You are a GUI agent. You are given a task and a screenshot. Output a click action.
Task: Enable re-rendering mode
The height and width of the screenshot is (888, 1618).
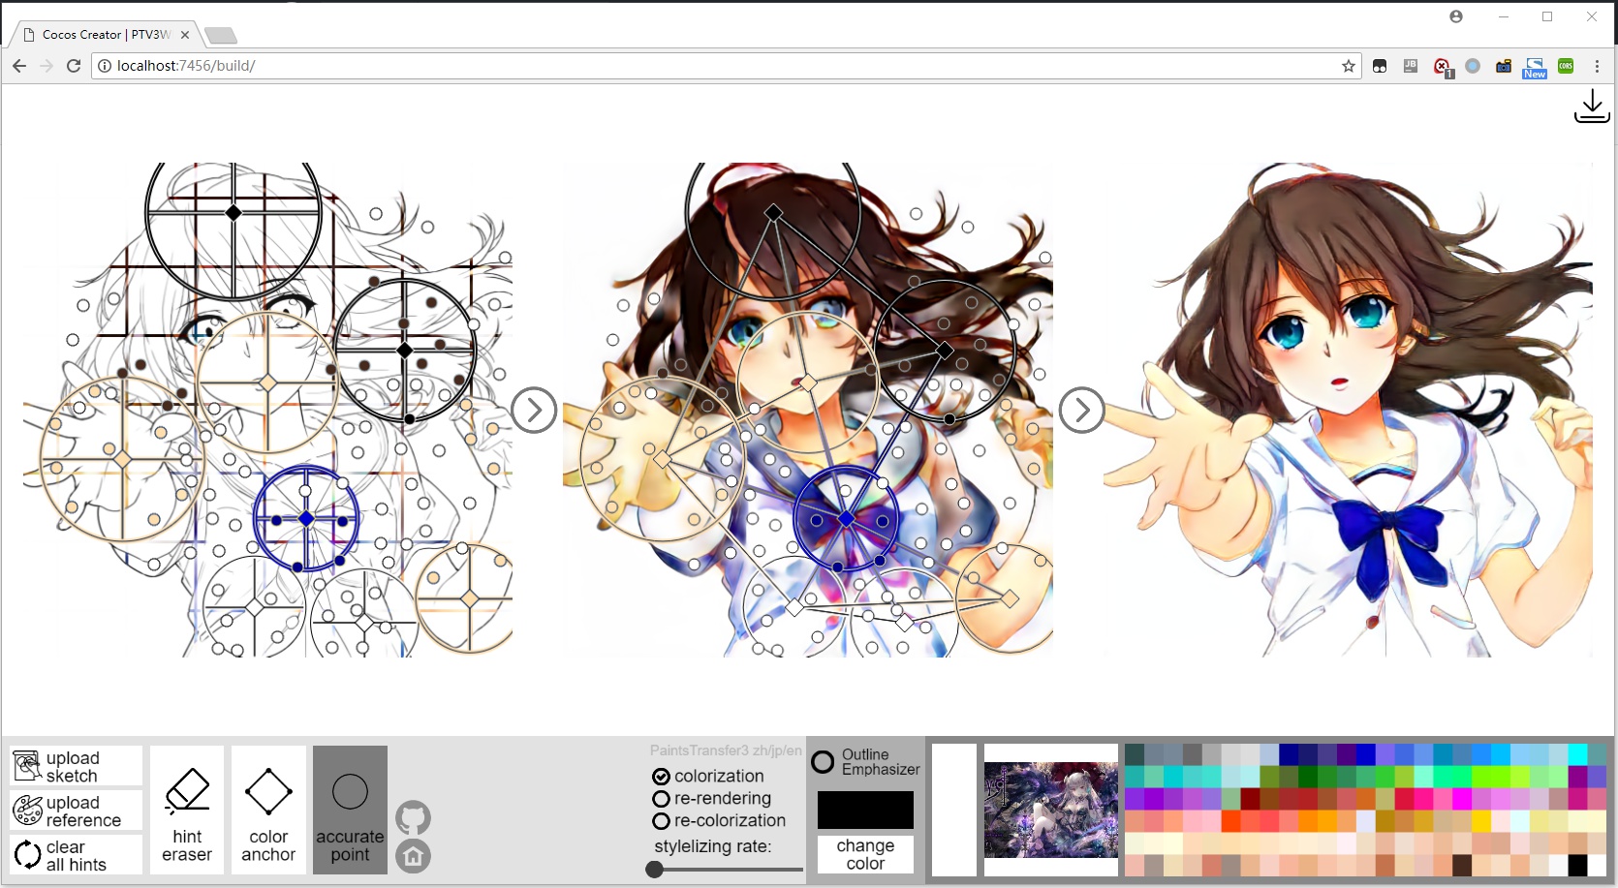click(x=661, y=798)
